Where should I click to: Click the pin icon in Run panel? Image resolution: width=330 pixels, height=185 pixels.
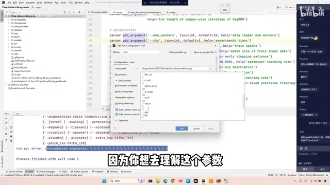(6, 140)
